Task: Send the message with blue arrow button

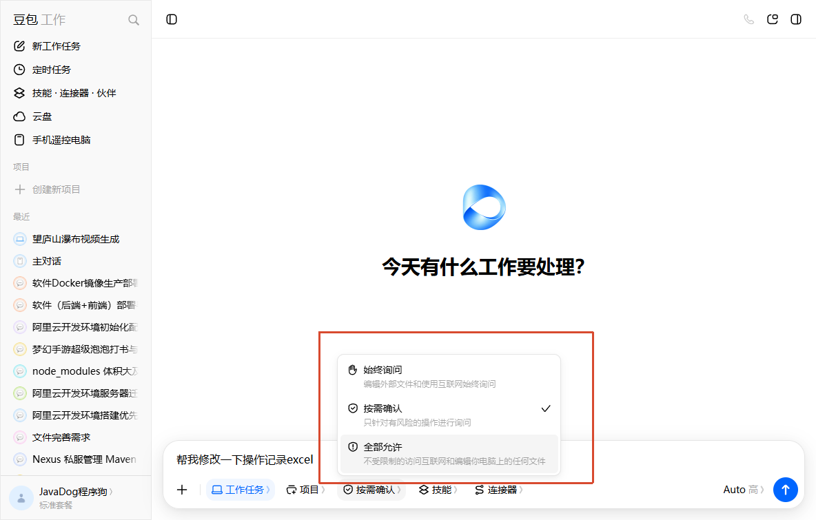Action: tap(785, 490)
